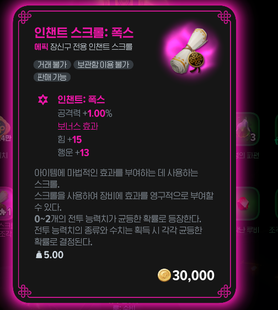Image resolution: width=278 pixels, height=310 pixels.
Task: Click the 인챈트: 폭스 effect heading
Action: [81, 99]
